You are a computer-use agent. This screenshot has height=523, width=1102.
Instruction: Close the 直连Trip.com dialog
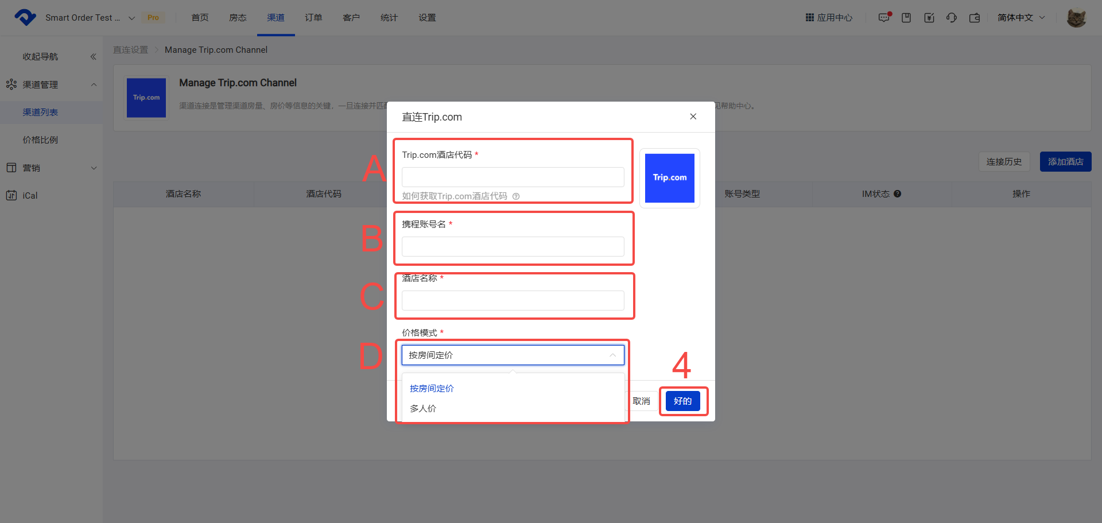click(693, 117)
